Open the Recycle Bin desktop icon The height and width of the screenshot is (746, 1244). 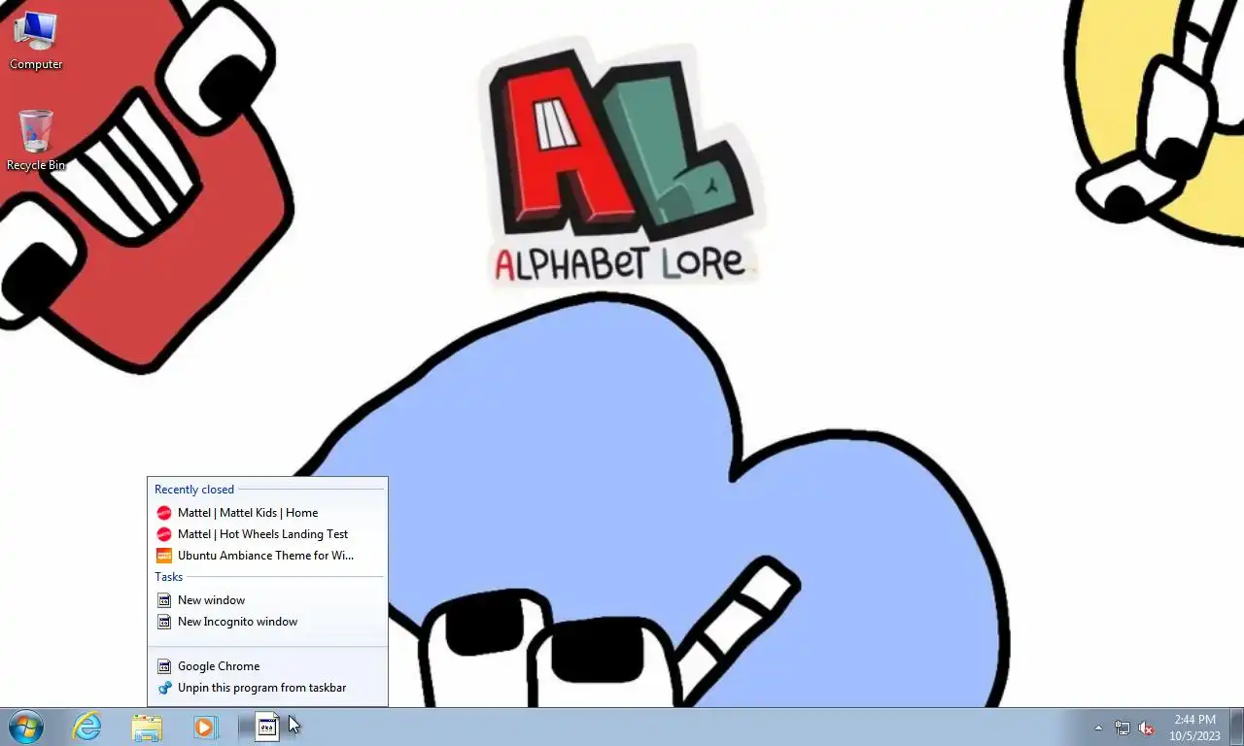tap(36, 141)
